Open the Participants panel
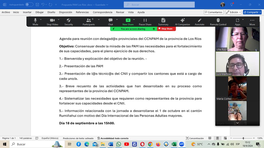 pyautogui.click(x=88, y=22)
